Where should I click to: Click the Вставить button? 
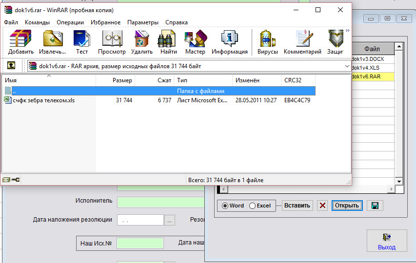[x=297, y=206]
